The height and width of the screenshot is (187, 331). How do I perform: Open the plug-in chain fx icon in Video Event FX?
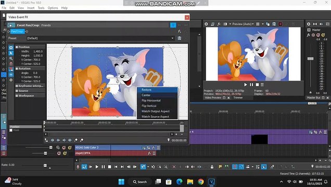click(x=179, y=31)
